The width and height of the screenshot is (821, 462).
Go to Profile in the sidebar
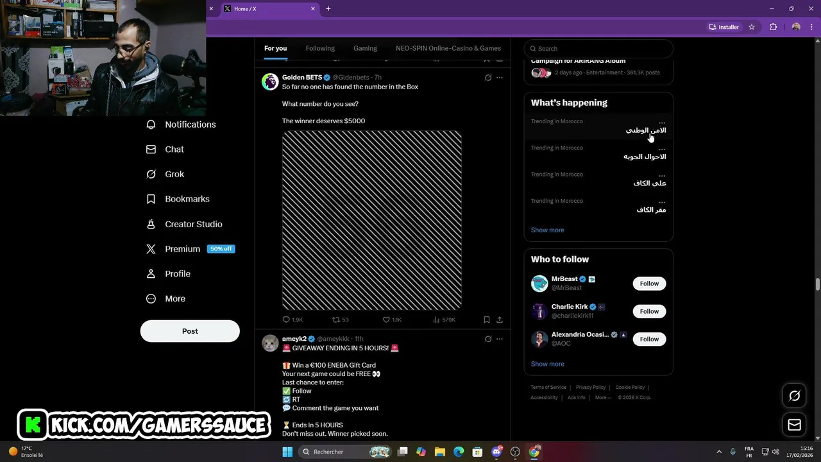click(169, 274)
